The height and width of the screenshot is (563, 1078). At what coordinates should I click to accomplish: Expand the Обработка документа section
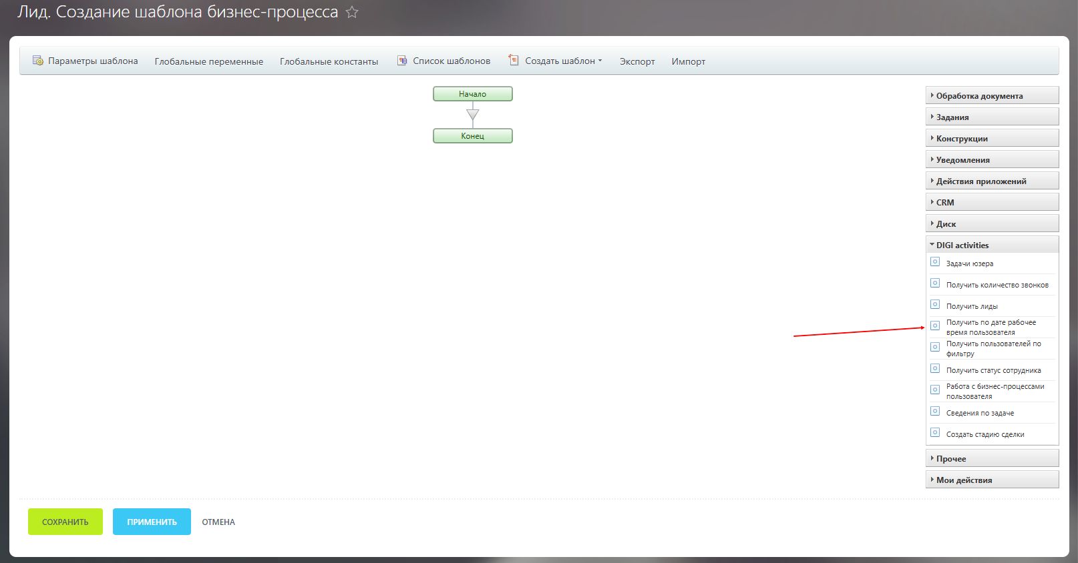click(x=992, y=95)
